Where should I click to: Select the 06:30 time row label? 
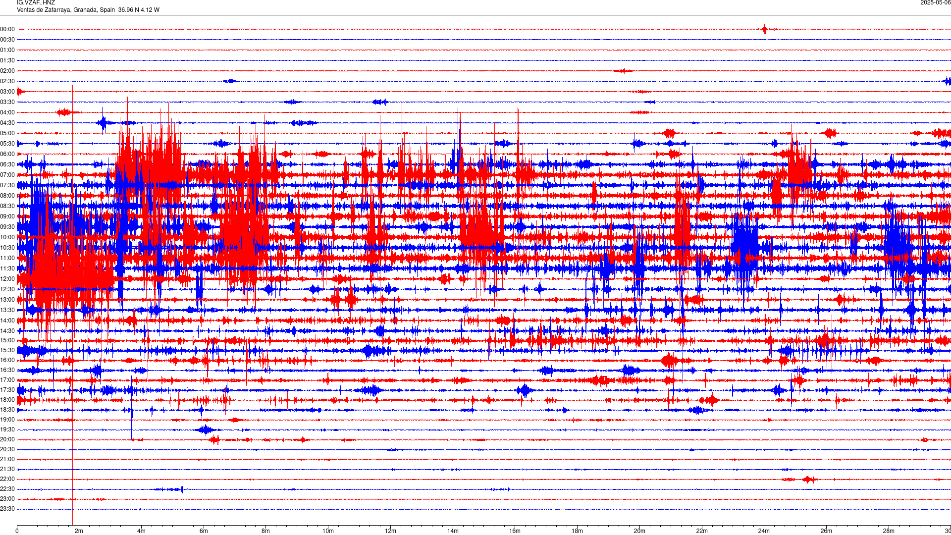7,164
